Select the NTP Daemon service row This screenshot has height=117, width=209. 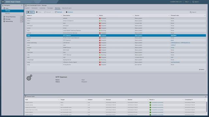coord(116,35)
